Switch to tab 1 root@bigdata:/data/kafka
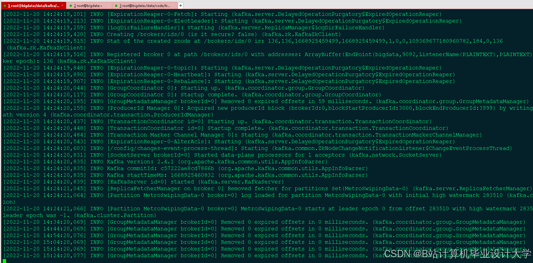This screenshot has height=263, width=533. click(33, 5)
